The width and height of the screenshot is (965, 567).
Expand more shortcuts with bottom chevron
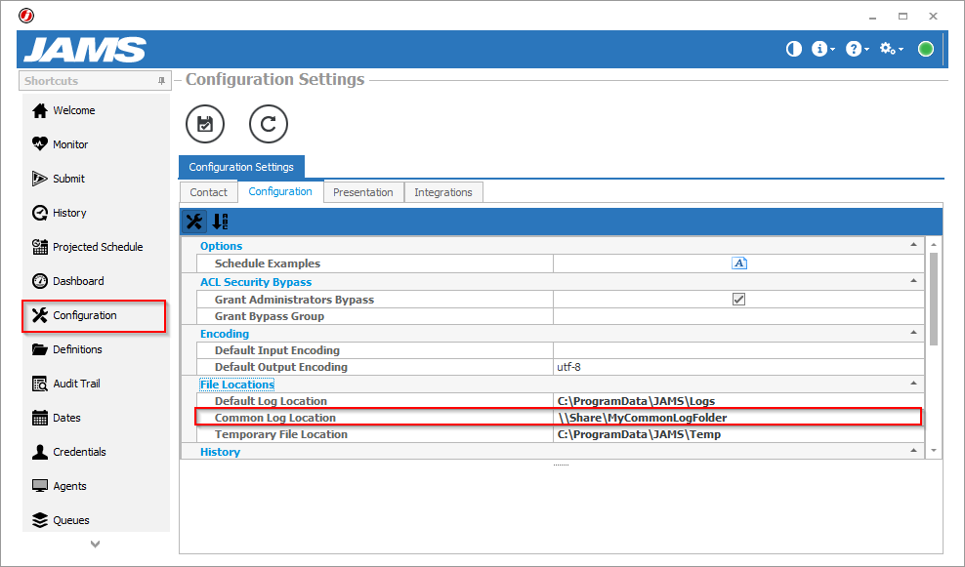tap(95, 544)
